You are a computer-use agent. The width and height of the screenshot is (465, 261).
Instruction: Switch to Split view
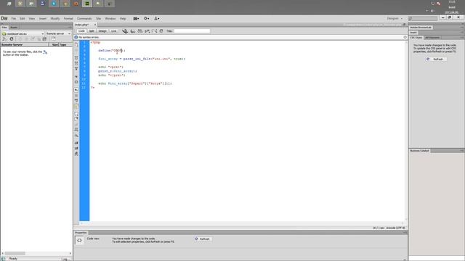pos(92,31)
